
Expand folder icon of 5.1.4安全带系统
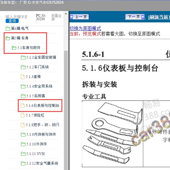click(23, 86)
